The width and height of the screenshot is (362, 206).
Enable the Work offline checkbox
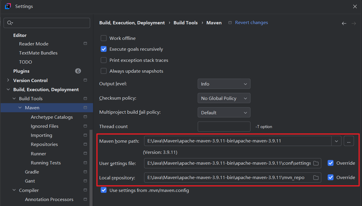coord(104,38)
